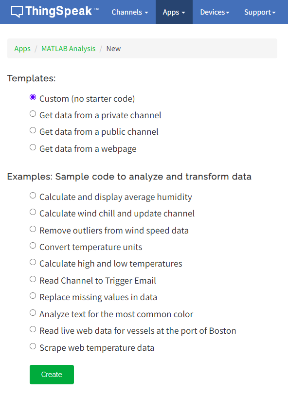Select Scrape web temperature data example
The height and width of the screenshot is (396, 288).
tap(33, 346)
